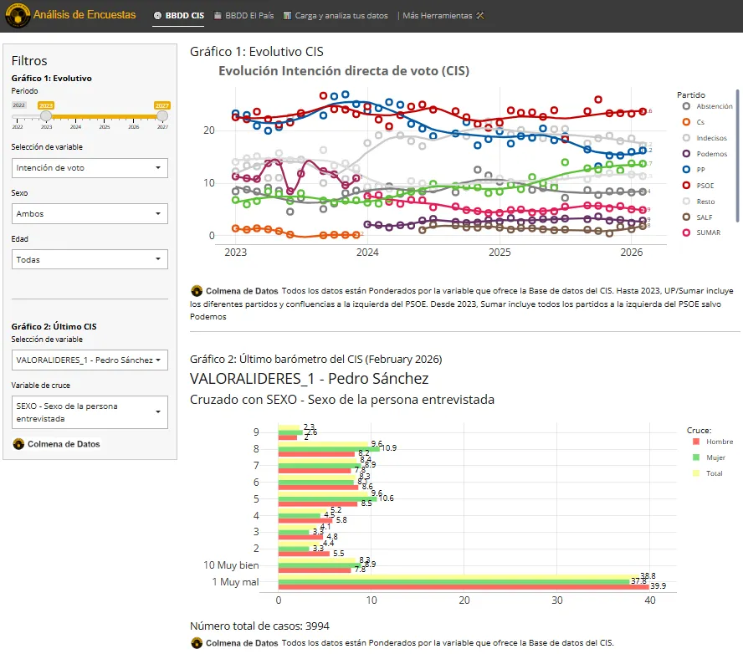Click the Análisis de Encuestas title link
This screenshot has height=654, width=743.
click(85, 15)
